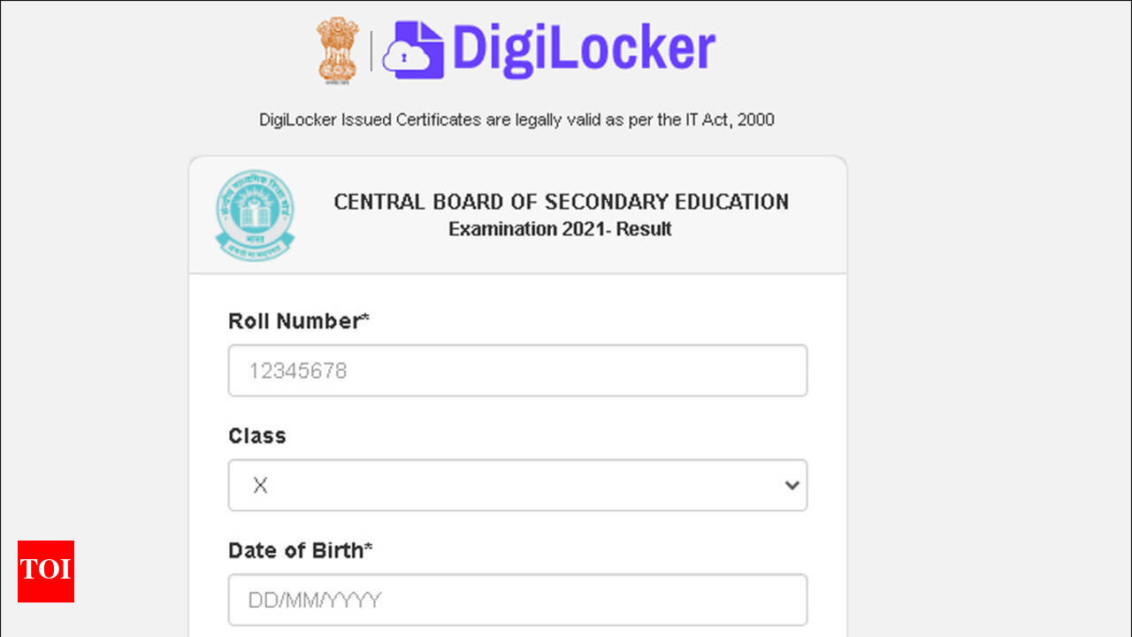Click the Date of Birth label
Viewport: 1132px width, 637px height.
click(x=295, y=550)
